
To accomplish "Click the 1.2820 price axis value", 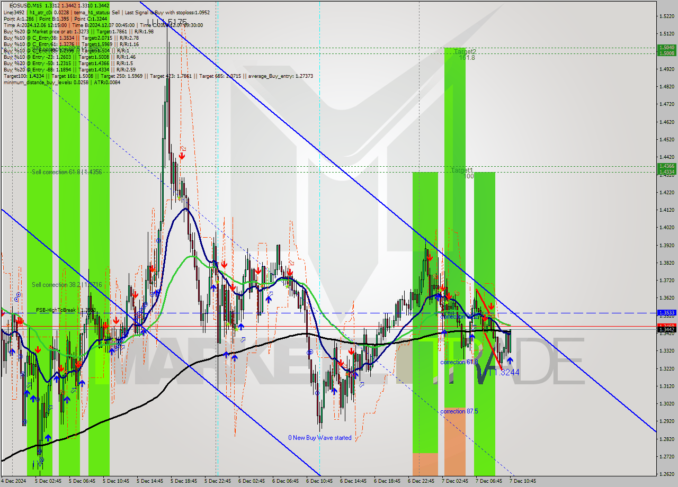I will coord(666,439).
